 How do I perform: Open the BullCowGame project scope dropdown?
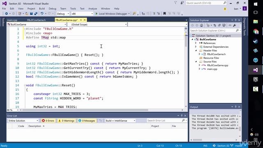point(37,25)
